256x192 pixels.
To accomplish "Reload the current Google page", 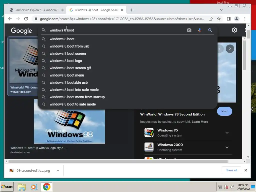I will (x=26, y=19).
